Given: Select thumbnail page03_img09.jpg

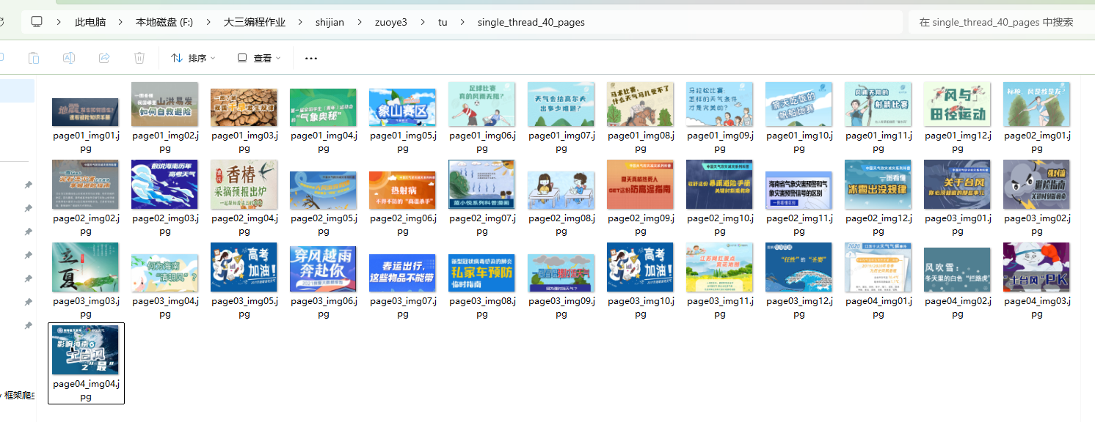Looking at the screenshot, I should point(561,273).
